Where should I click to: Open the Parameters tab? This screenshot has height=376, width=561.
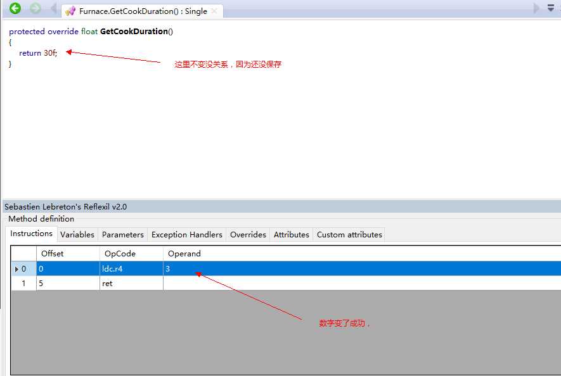(x=123, y=234)
